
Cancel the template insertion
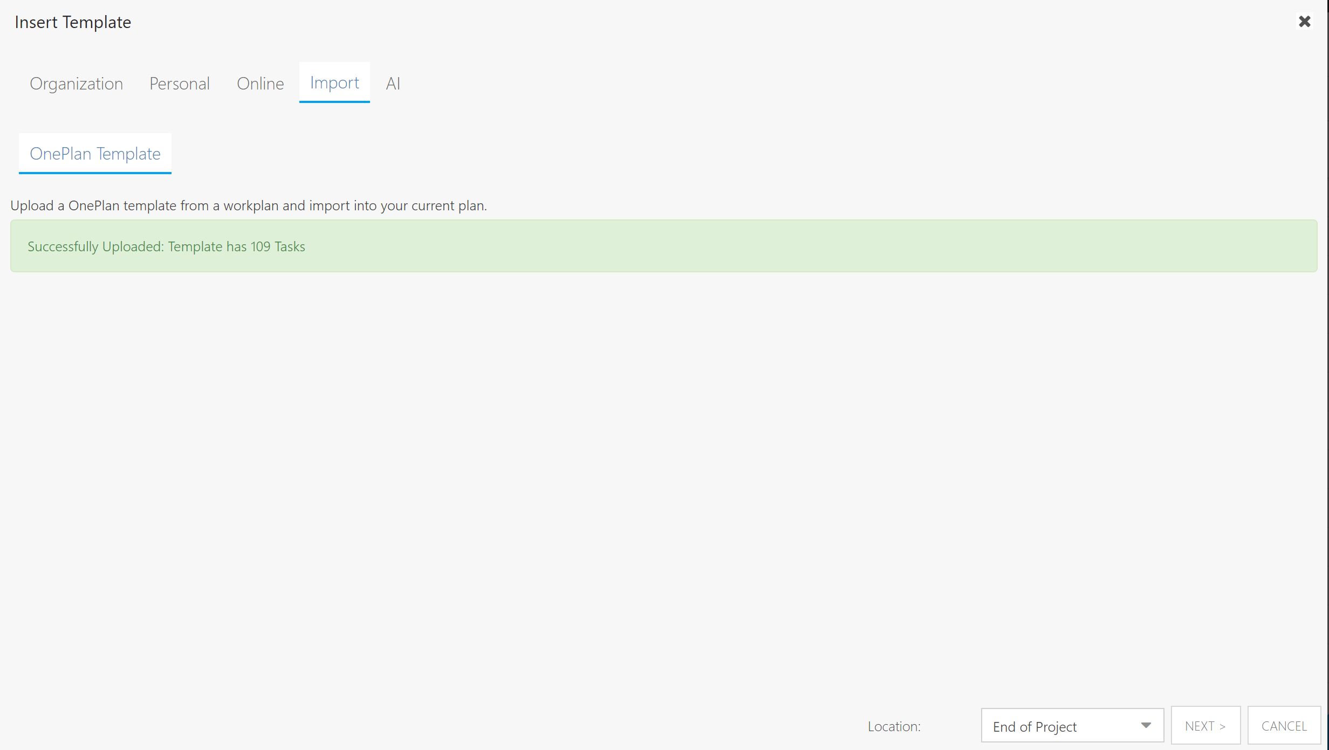(1284, 726)
